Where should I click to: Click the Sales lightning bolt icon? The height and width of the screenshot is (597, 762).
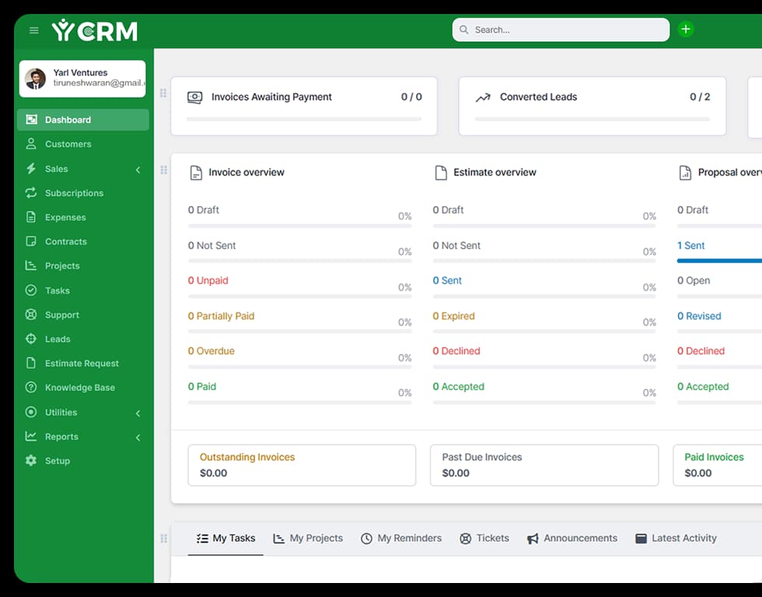click(31, 169)
